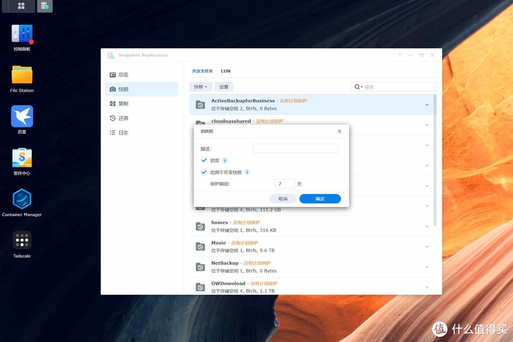
Task: Expand the homes row chevron
Action: coord(427,227)
